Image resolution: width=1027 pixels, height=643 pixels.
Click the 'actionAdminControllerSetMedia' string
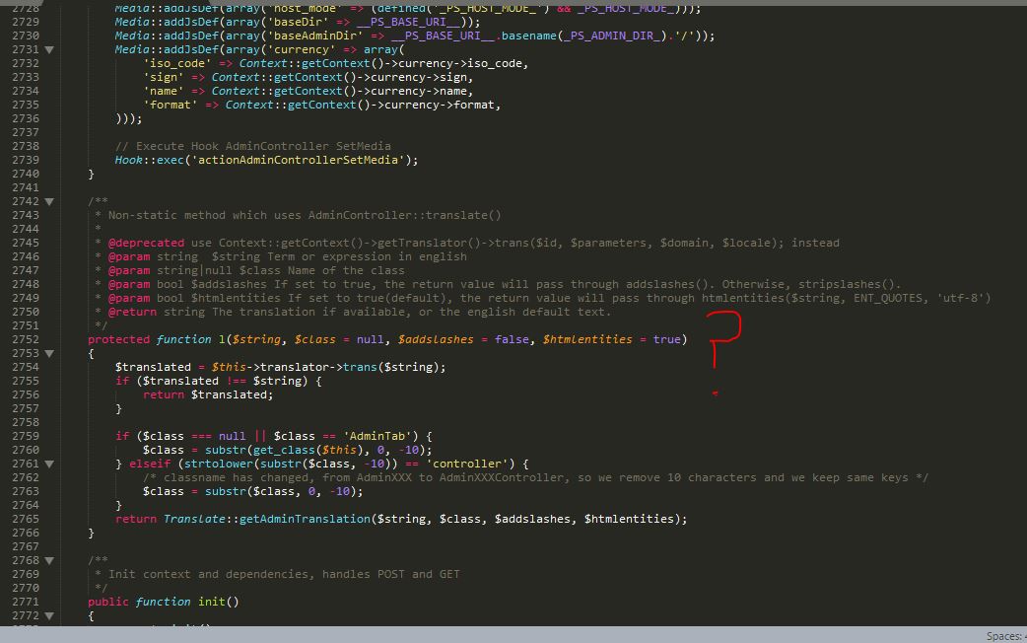(298, 160)
